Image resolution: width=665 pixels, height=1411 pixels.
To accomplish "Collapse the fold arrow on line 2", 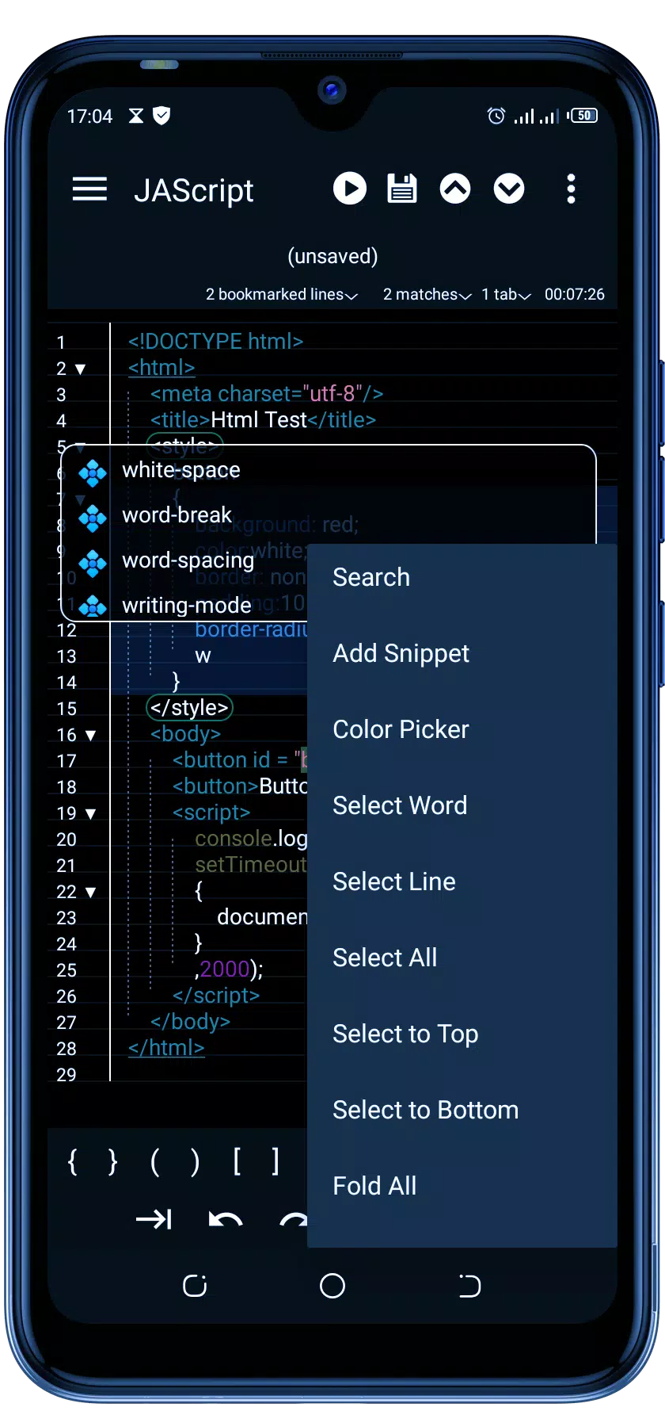I will (80, 369).
